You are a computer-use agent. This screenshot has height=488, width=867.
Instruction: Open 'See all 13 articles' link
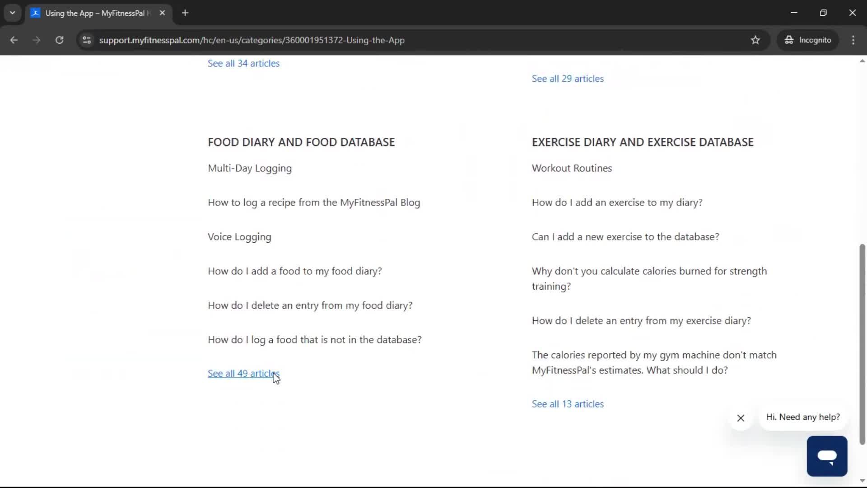(568, 404)
